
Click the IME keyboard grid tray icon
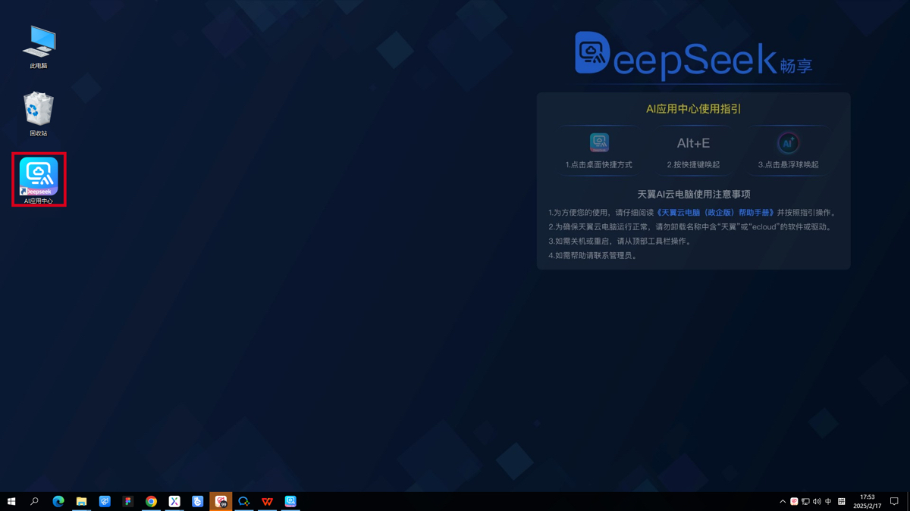841,501
